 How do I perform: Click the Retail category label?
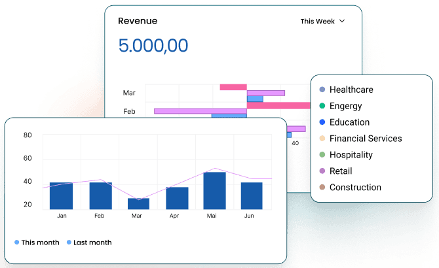click(341, 171)
